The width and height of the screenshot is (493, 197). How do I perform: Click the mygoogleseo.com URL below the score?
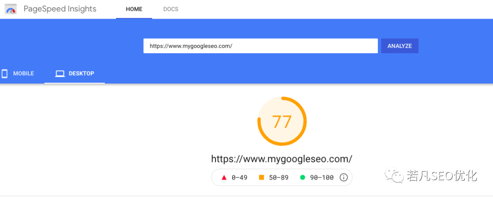click(282, 159)
